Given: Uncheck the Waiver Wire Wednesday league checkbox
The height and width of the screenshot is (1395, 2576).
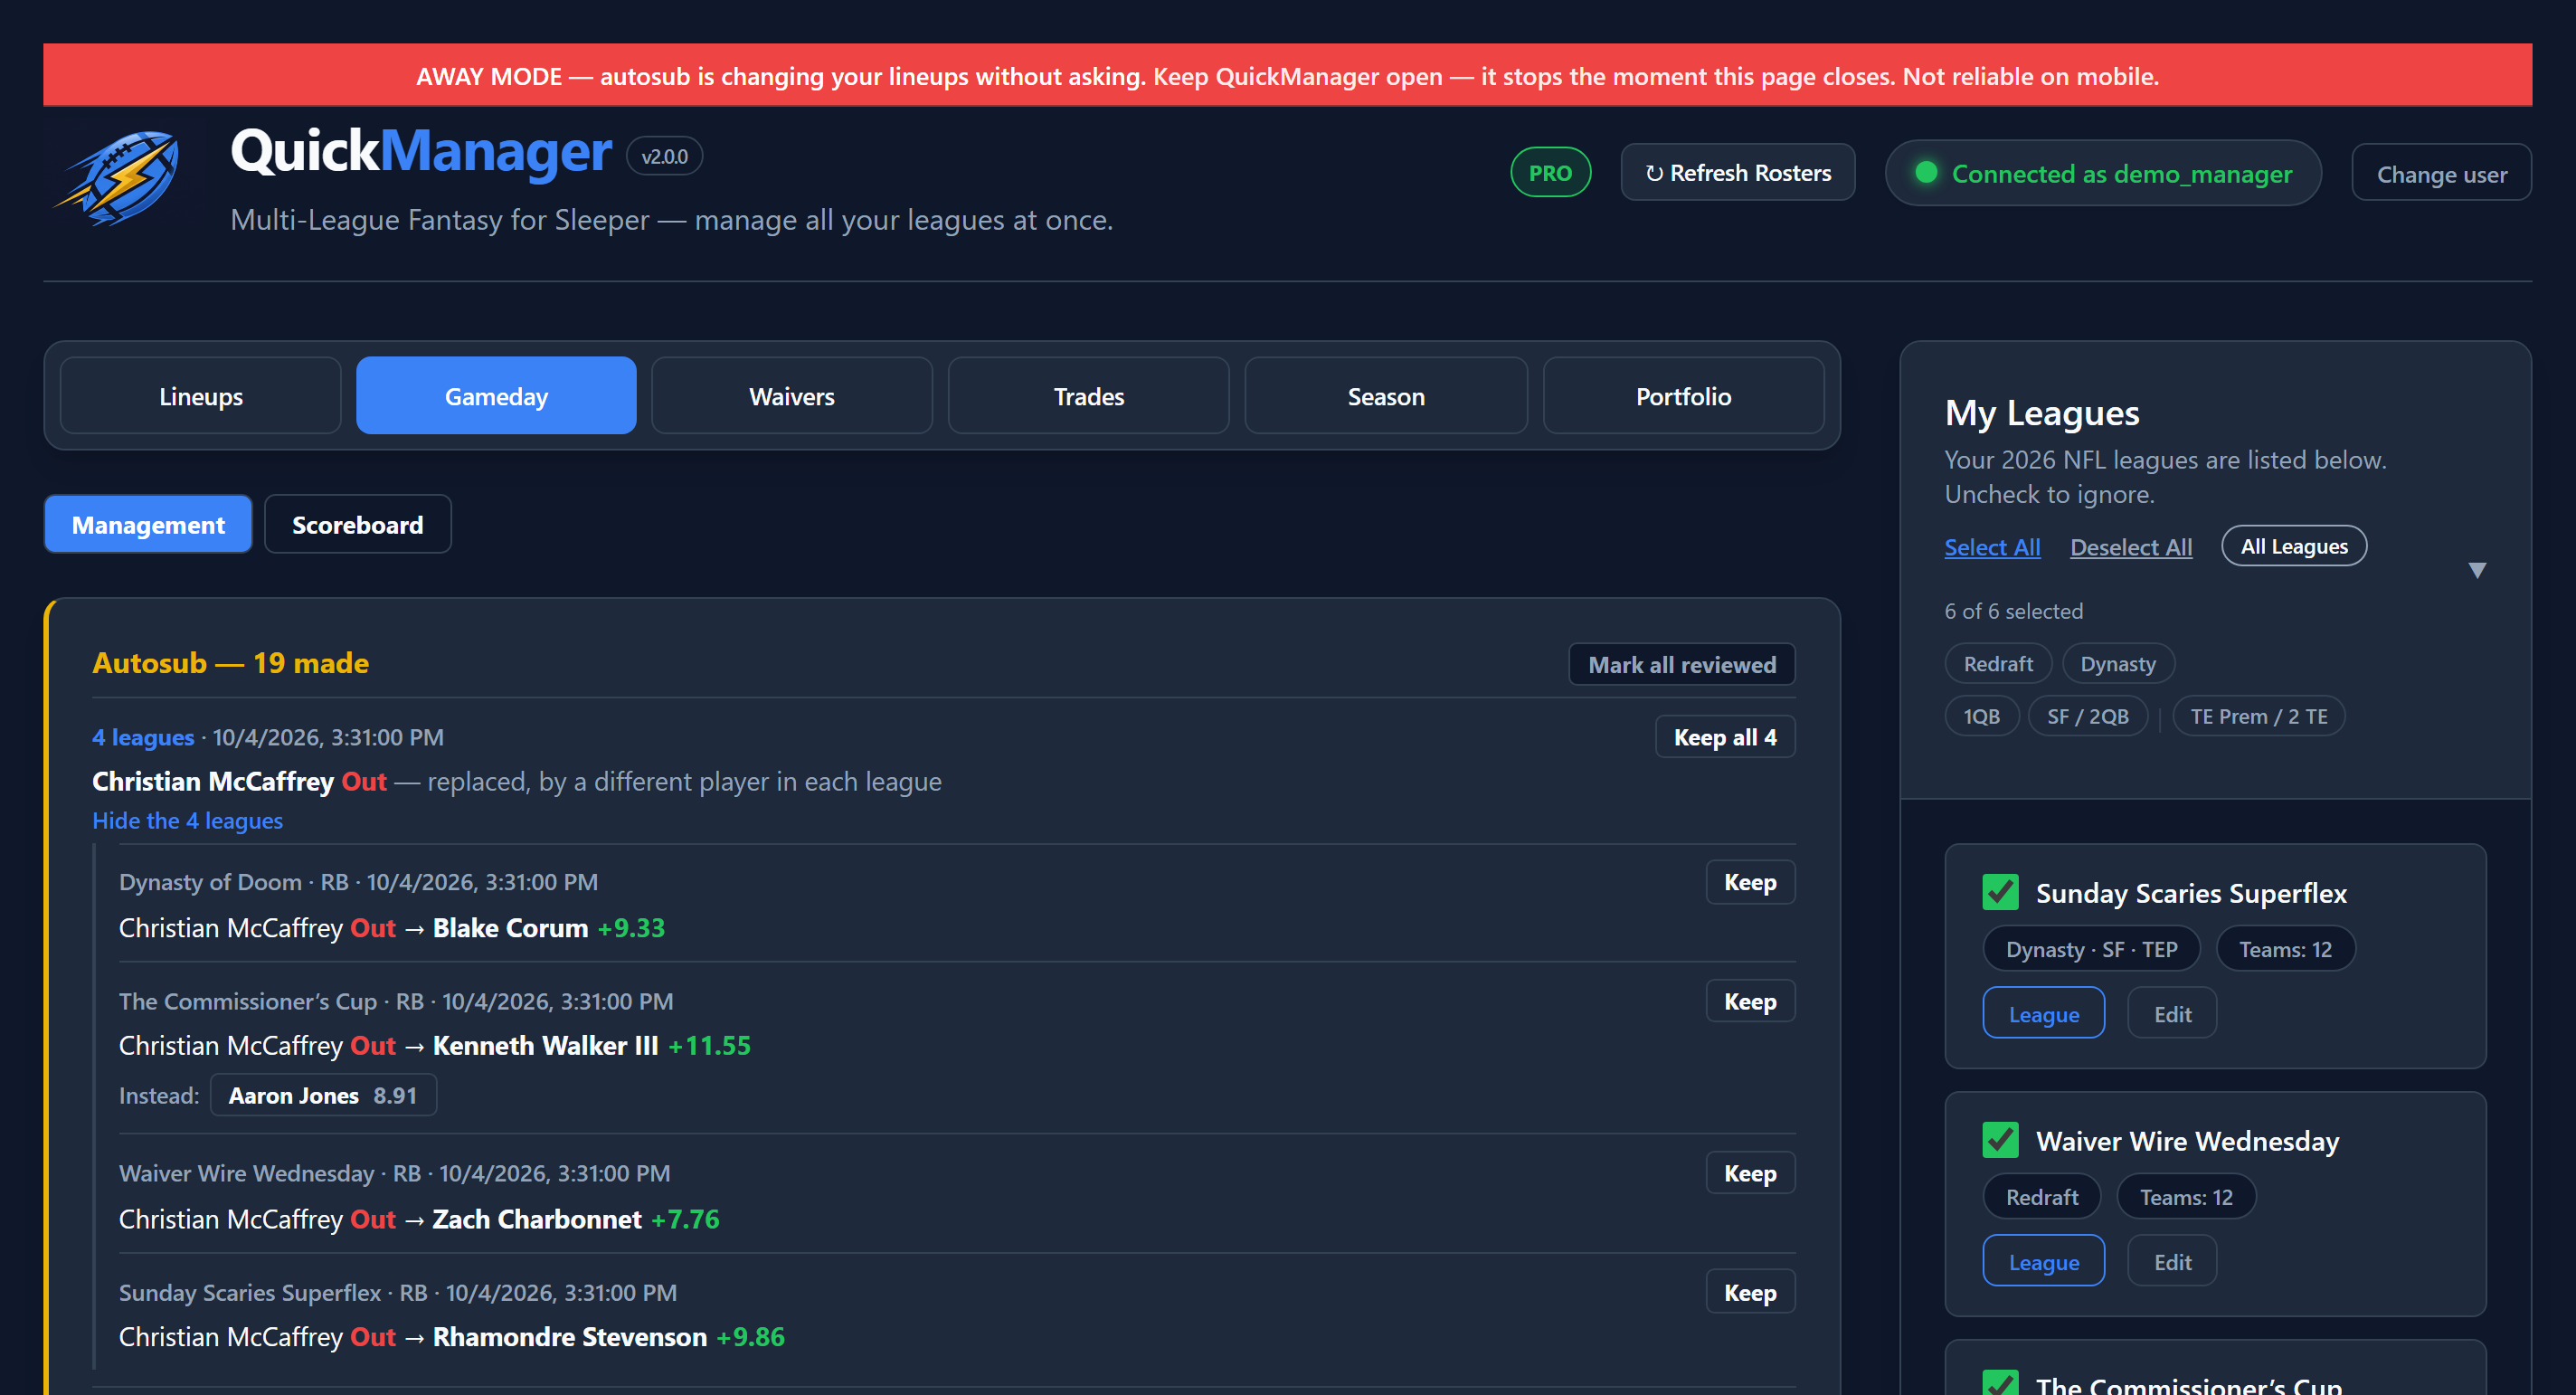Looking at the screenshot, I should click(2000, 1140).
